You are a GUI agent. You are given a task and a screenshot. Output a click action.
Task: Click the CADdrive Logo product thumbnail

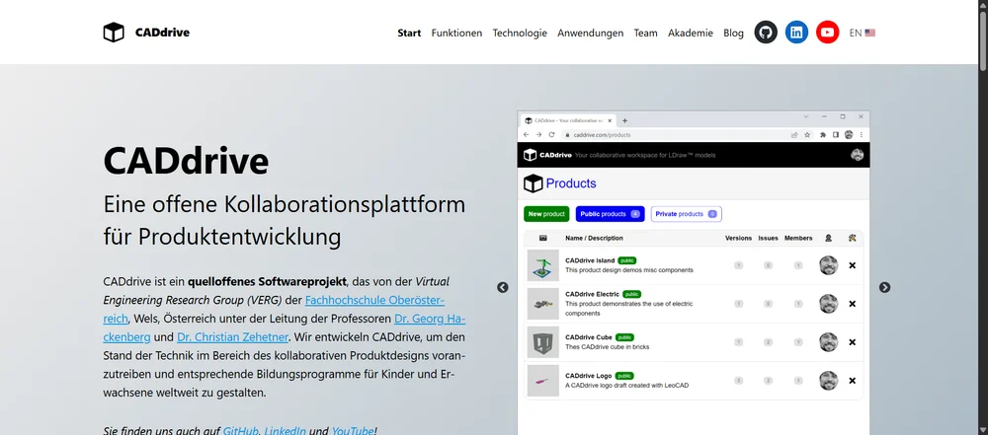(542, 381)
